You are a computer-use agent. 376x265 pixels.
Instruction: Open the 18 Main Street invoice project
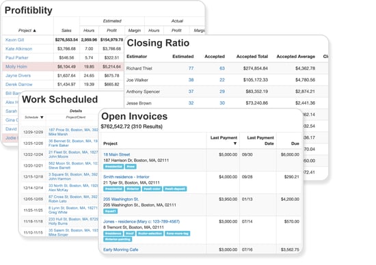click(116, 154)
